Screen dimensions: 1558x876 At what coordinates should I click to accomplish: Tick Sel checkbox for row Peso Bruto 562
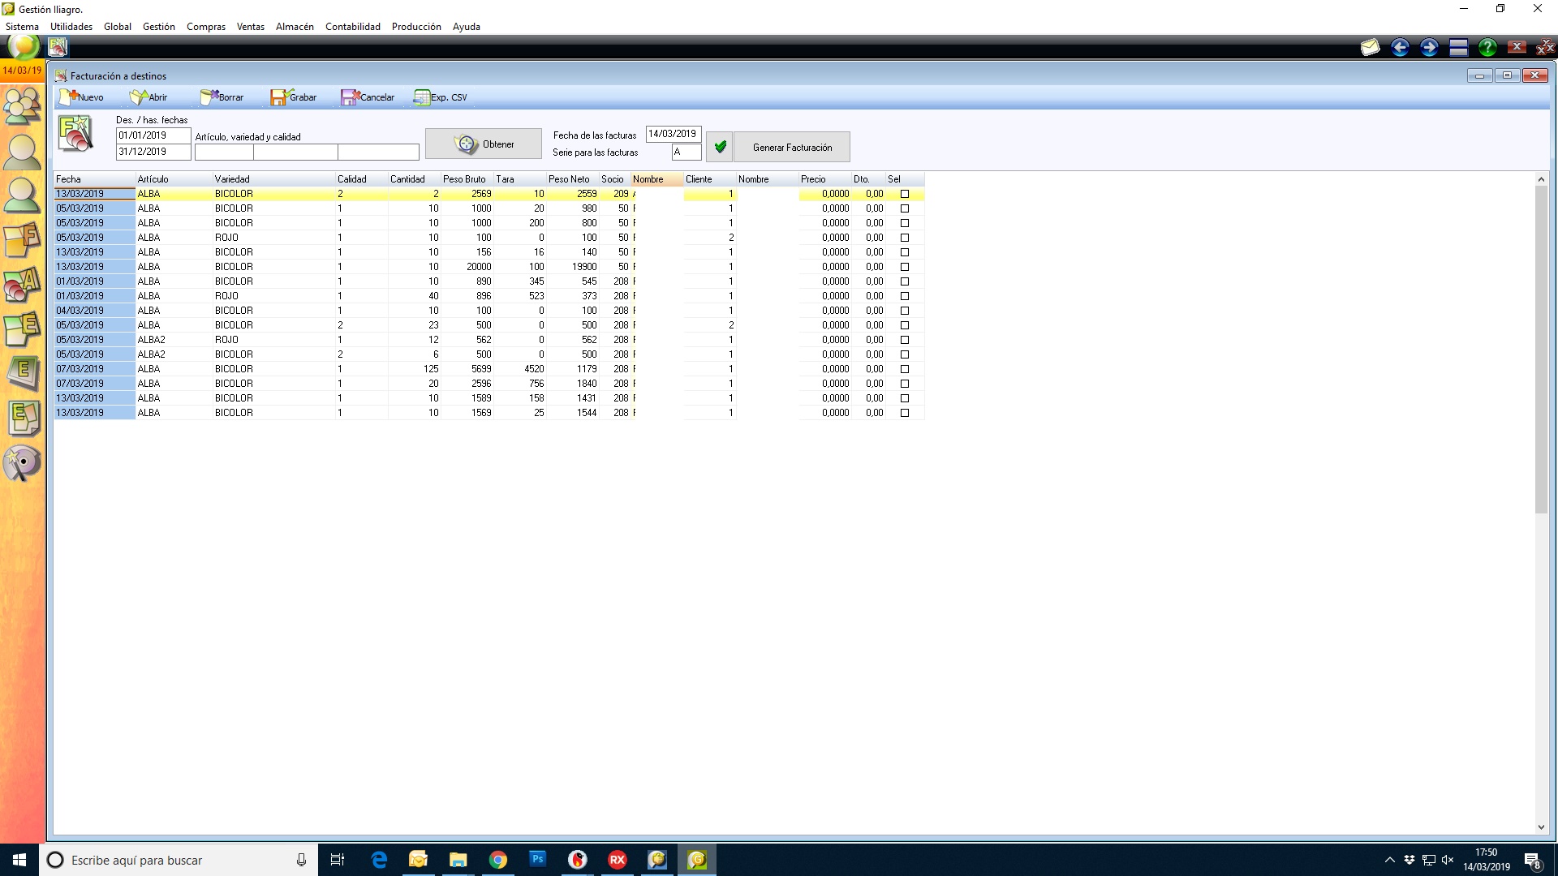(905, 340)
